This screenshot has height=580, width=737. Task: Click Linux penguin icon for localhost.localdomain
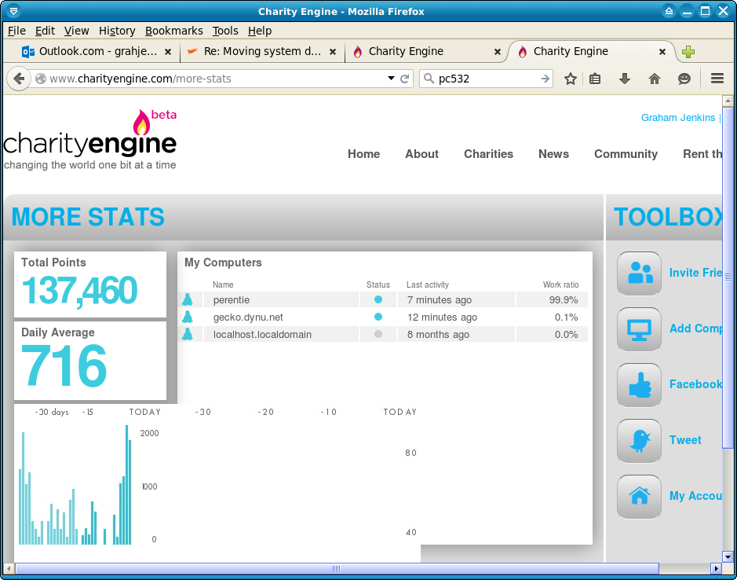click(187, 334)
